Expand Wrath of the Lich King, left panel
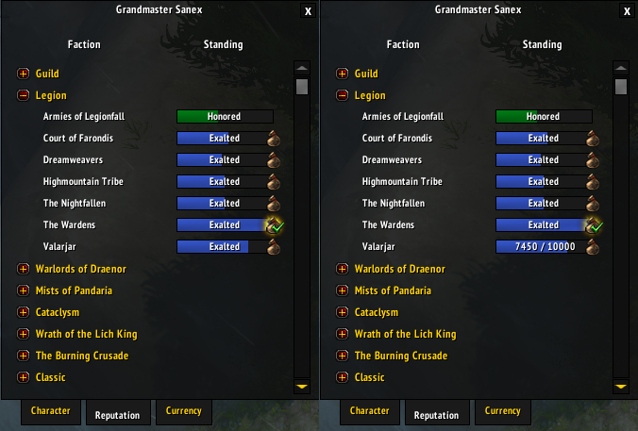This screenshot has height=431, width=638. coord(24,334)
